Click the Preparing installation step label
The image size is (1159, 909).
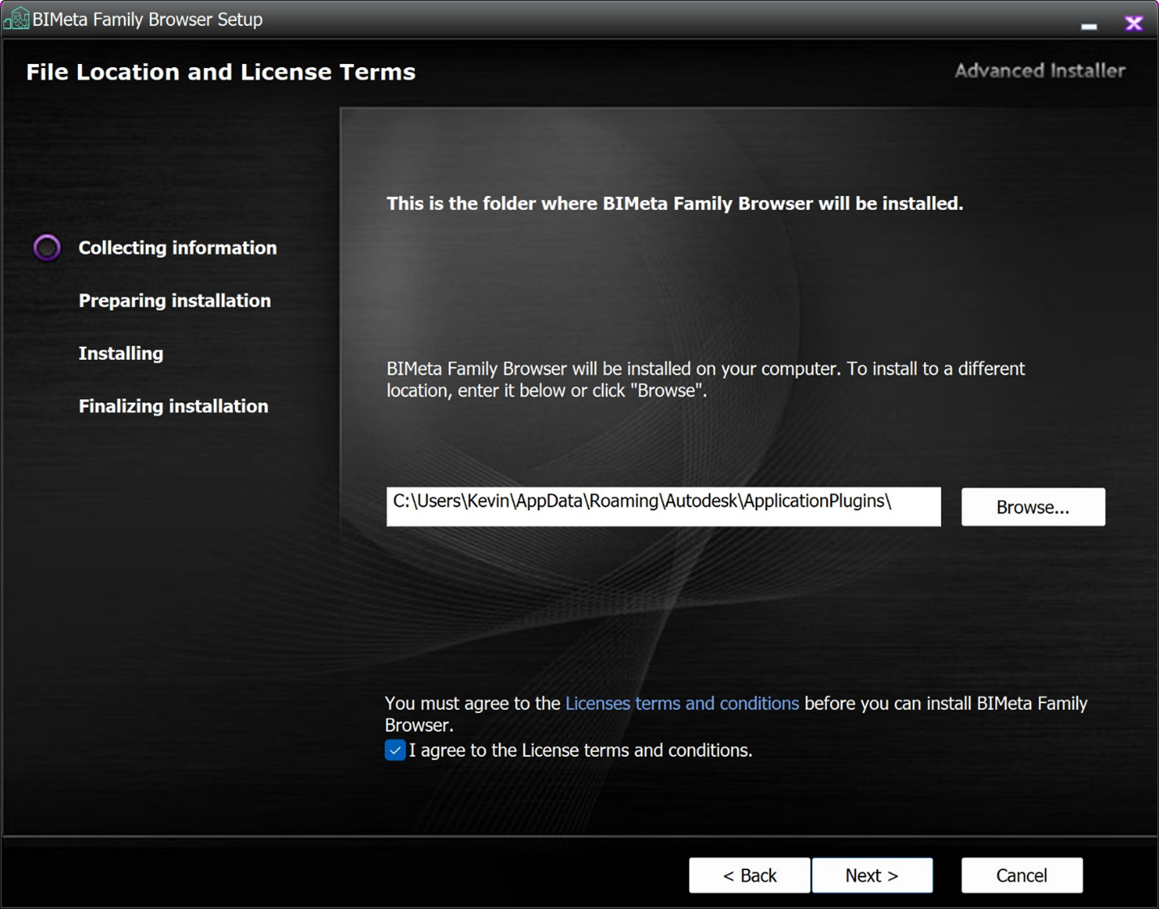coord(175,301)
